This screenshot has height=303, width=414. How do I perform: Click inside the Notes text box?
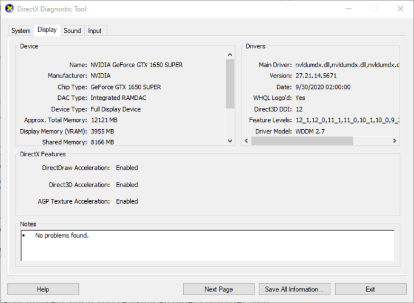206,245
